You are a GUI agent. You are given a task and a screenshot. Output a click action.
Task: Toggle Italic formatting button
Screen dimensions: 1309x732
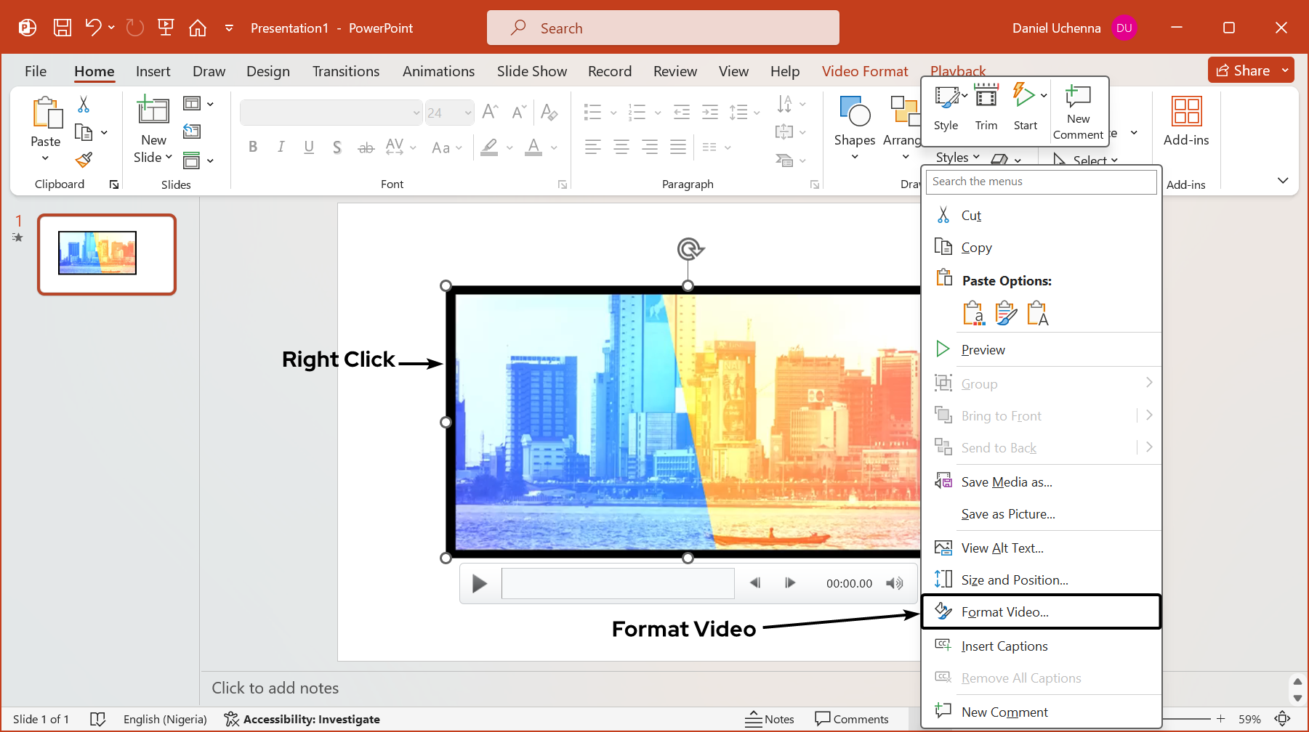click(x=281, y=147)
